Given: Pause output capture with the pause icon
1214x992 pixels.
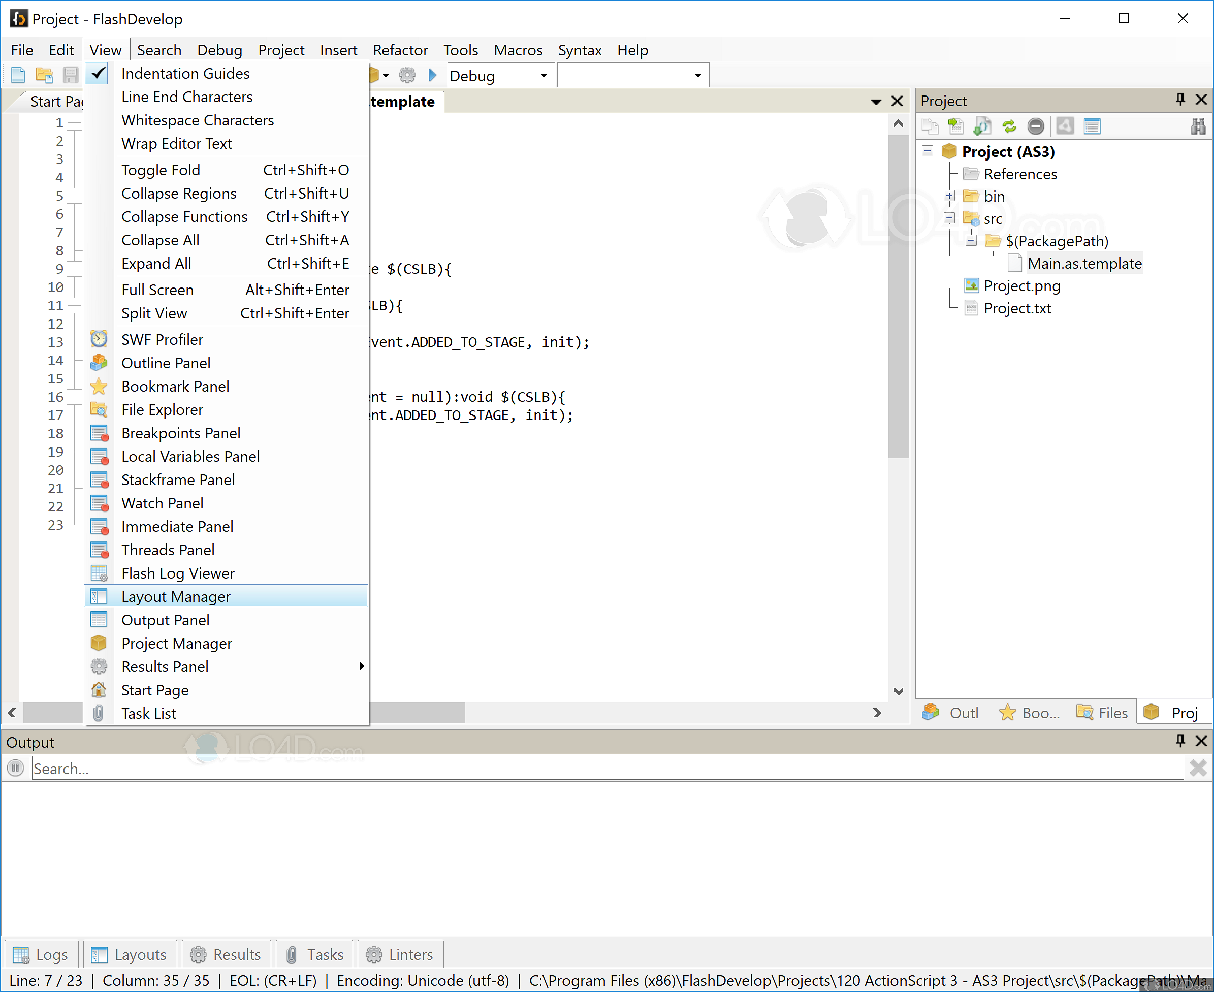Looking at the screenshot, I should coord(15,768).
